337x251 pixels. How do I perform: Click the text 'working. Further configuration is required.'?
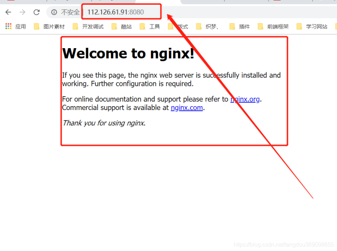point(128,84)
